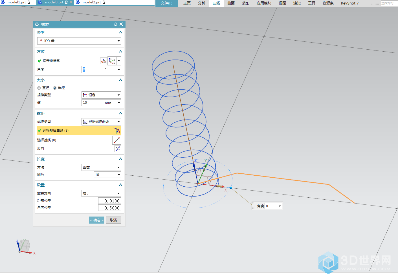398x278 pixels.
Task: Click the 取消 button
Action: tap(113, 220)
